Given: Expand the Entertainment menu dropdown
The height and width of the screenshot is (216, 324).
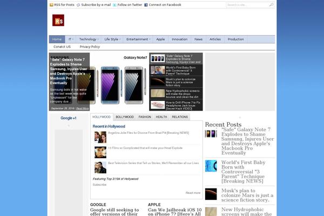Looking at the screenshot, I should [138, 39].
